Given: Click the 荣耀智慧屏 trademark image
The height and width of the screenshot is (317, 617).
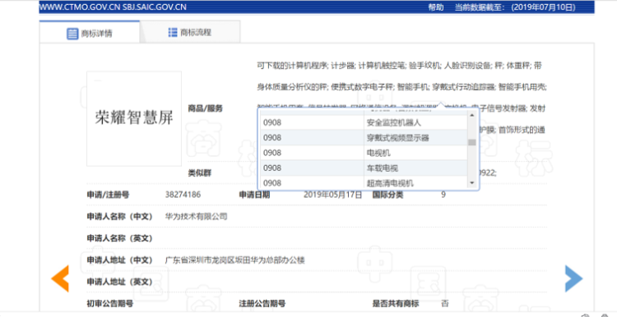Looking at the screenshot, I should [x=134, y=118].
